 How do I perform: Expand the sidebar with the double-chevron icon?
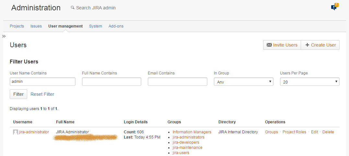[4, 36]
